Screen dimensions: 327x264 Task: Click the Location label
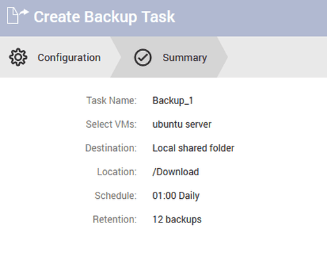point(117,172)
